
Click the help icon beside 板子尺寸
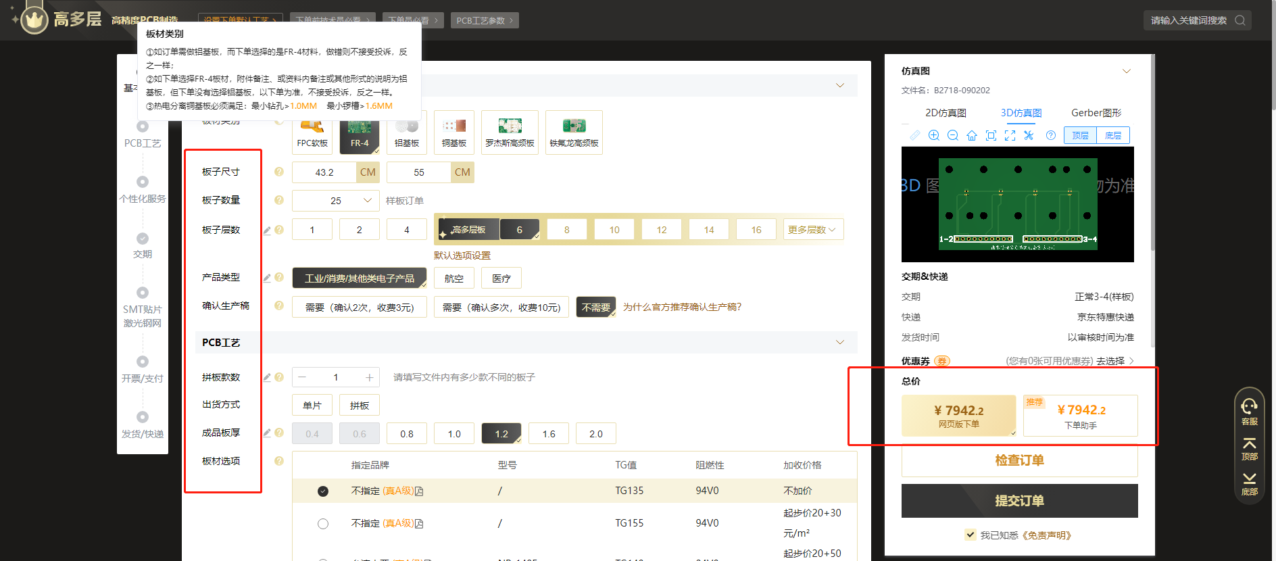pyautogui.click(x=278, y=172)
